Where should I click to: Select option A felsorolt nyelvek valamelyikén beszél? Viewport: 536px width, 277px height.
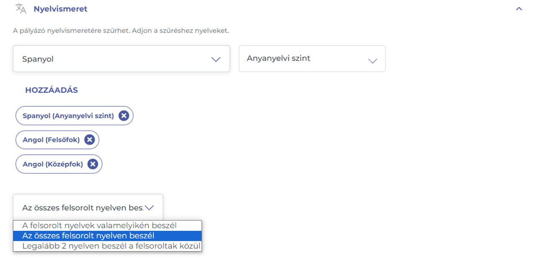click(100, 226)
